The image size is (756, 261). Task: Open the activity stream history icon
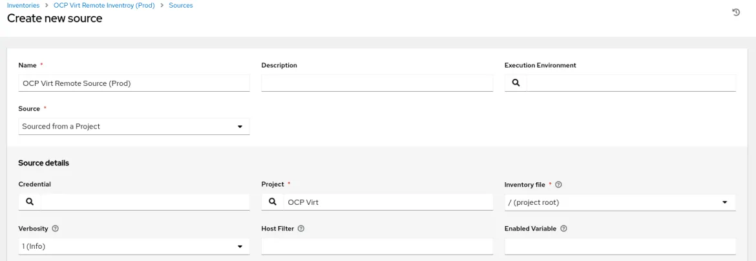pyautogui.click(x=735, y=12)
